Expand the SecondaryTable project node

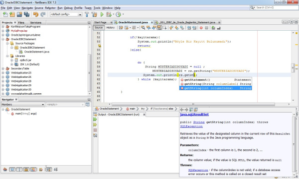tap(3, 68)
